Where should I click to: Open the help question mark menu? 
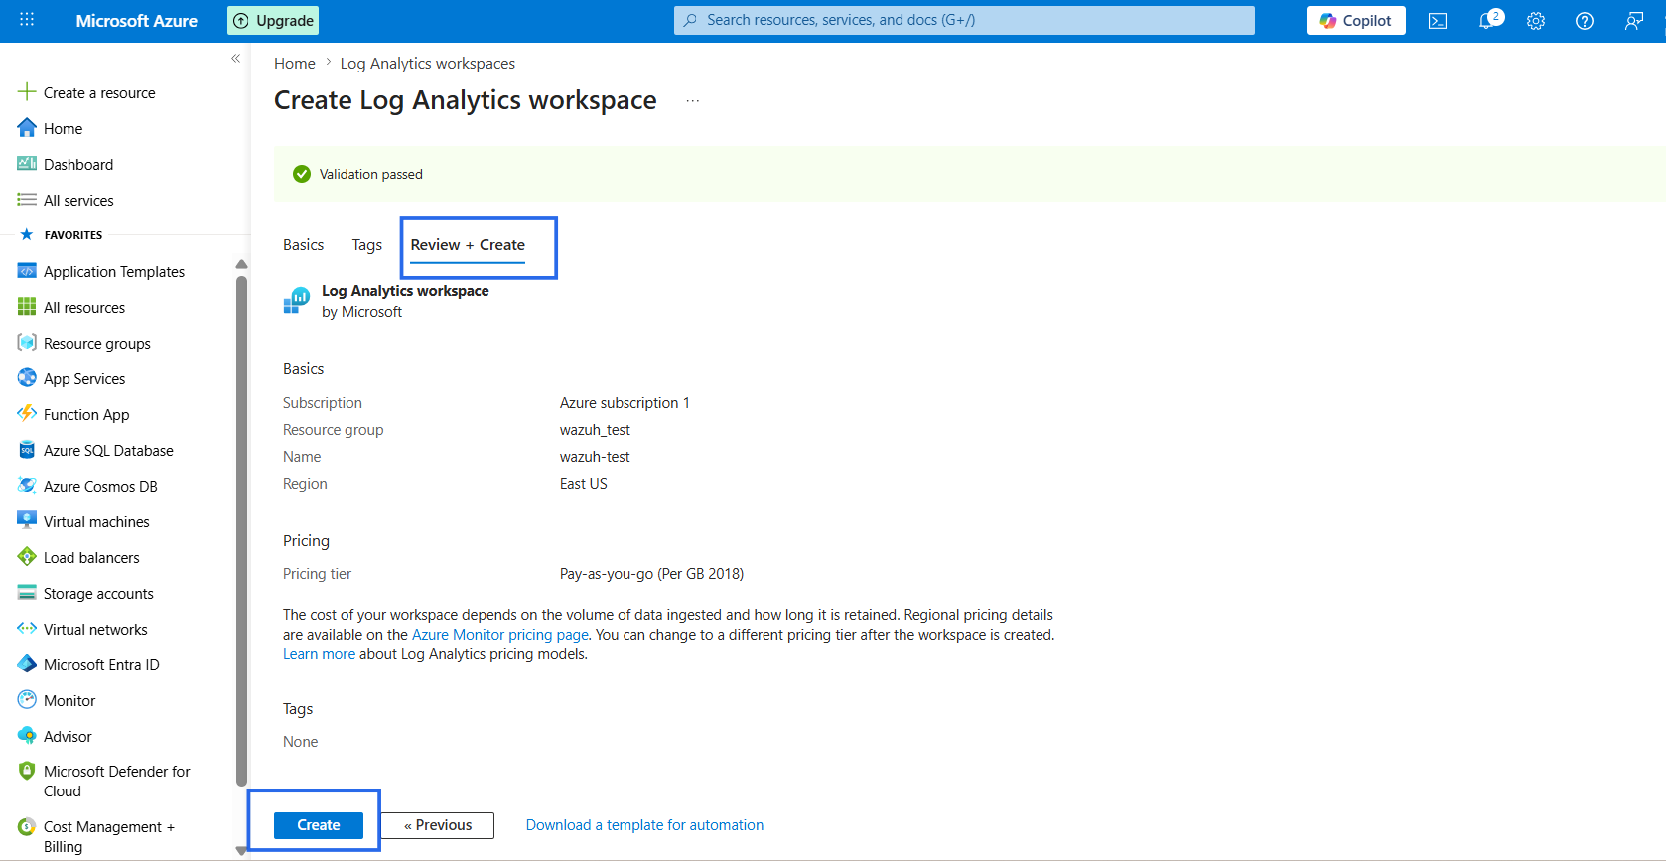point(1585,21)
